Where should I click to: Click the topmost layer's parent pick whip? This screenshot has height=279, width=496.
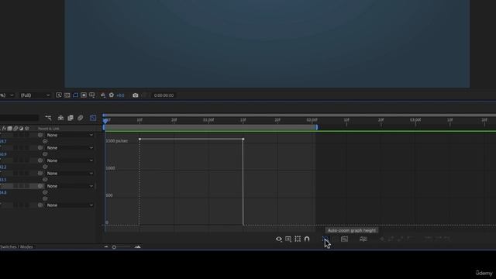[x=40, y=135]
